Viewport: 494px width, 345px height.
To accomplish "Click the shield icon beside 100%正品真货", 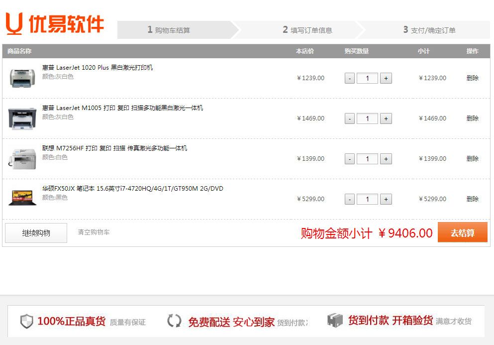I will (26, 321).
